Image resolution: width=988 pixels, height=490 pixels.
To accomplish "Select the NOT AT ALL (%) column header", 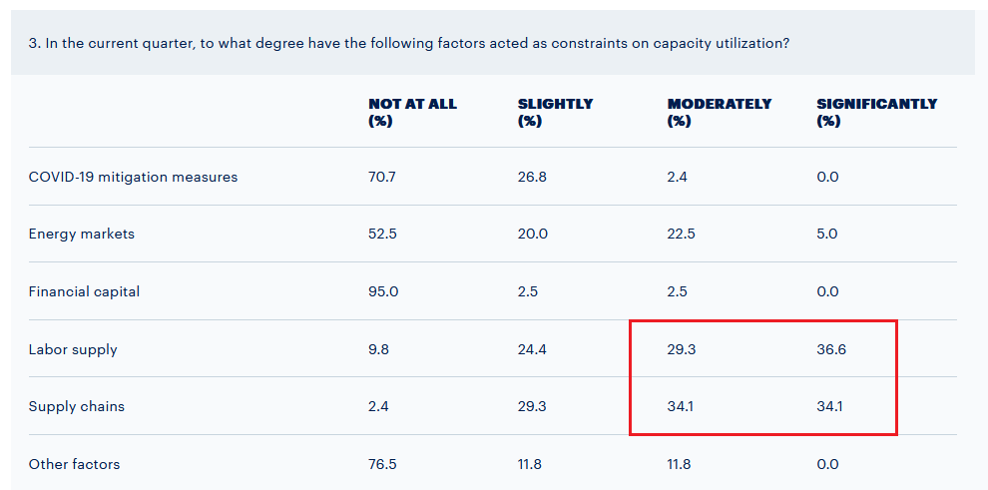I will 412,112.
